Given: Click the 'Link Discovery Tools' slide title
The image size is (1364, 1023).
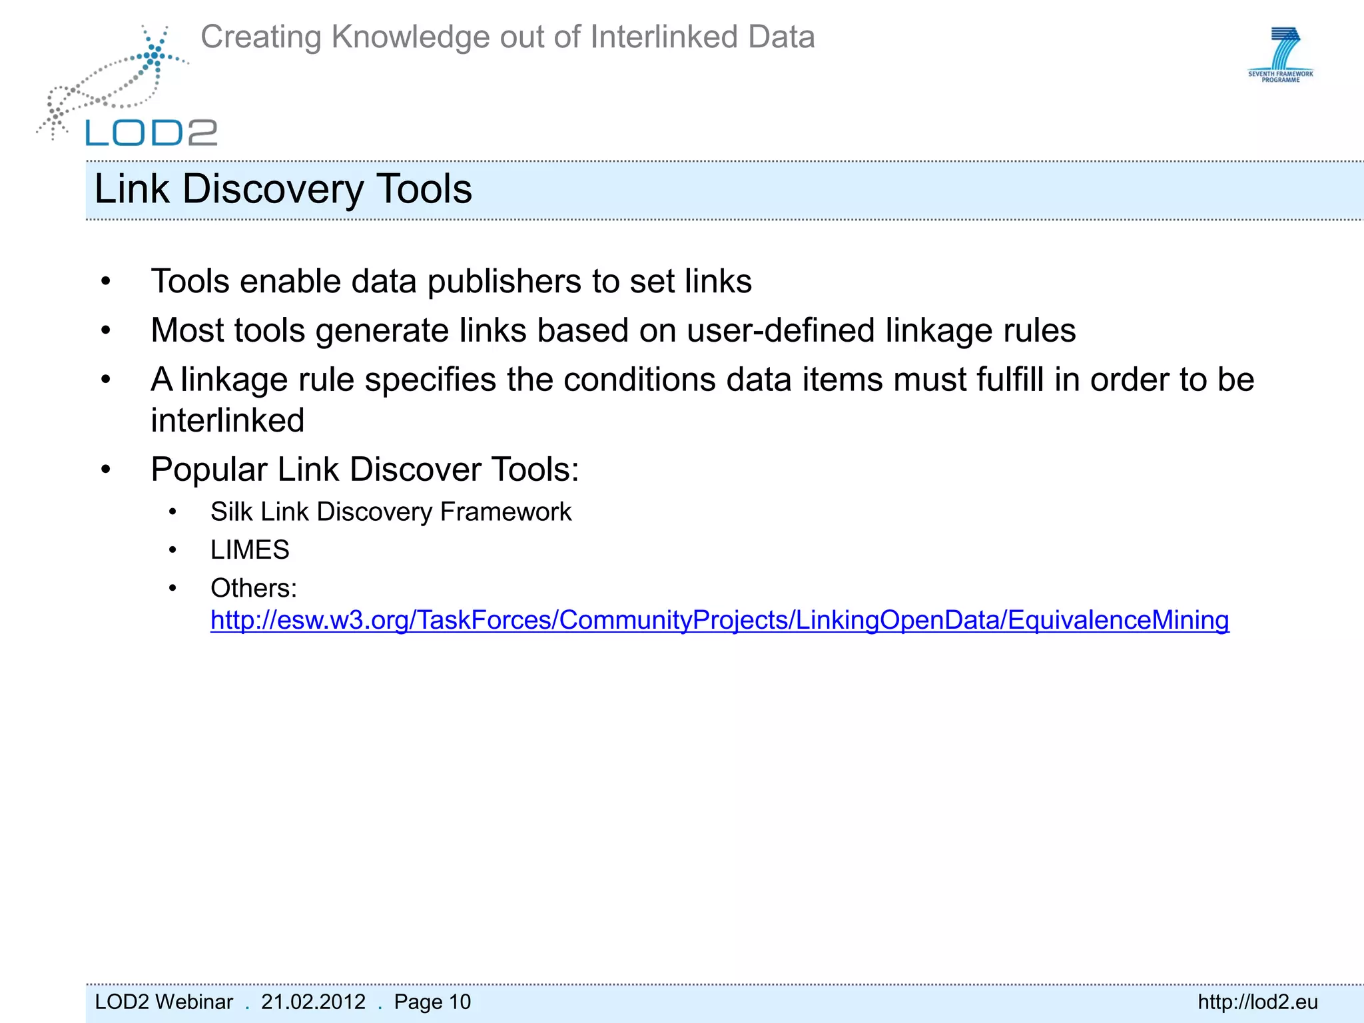Looking at the screenshot, I should click(x=283, y=189).
